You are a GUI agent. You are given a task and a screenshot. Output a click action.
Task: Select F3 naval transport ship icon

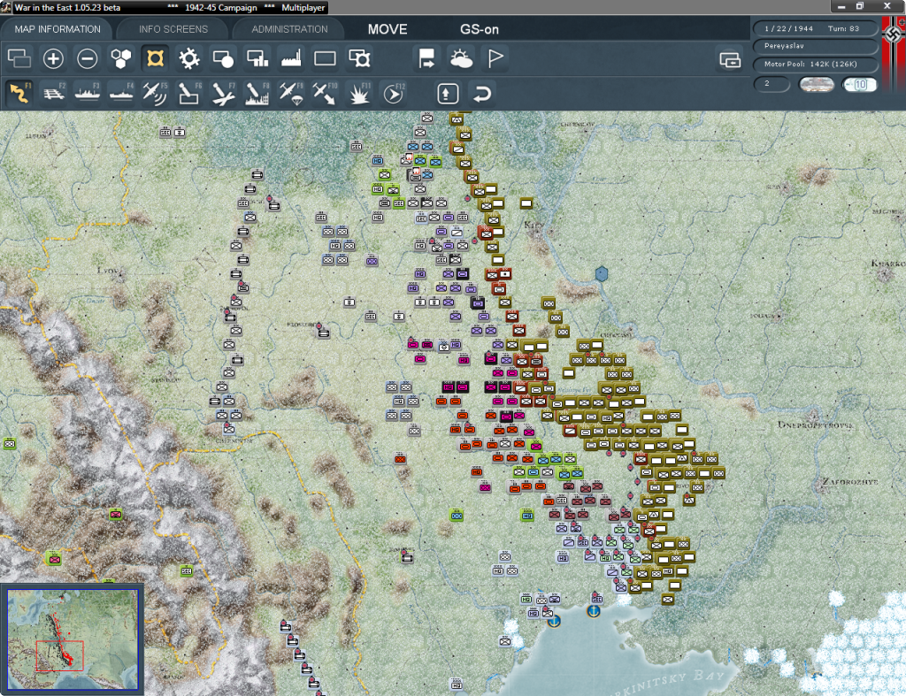click(x=88, y=93)
